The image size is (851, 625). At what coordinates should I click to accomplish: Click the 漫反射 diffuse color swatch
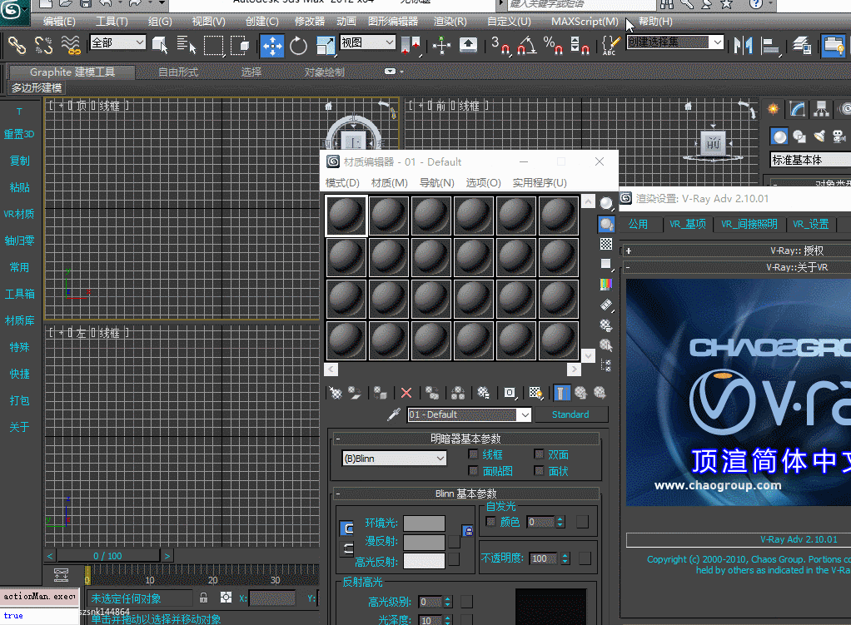point(424,542)
